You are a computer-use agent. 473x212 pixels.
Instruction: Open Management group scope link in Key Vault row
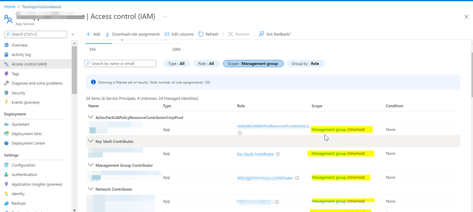pyautogui.click(x=329, y=154)
